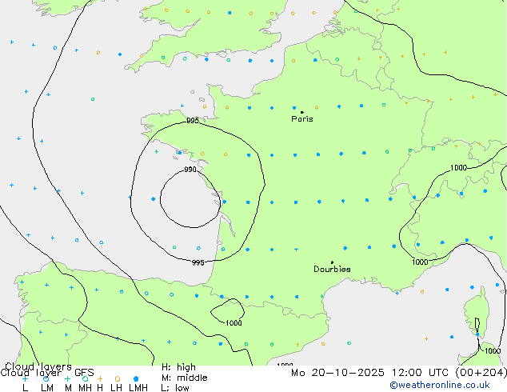
Task: Click the black dot marking Dourbies
Action: coord(332,262)
